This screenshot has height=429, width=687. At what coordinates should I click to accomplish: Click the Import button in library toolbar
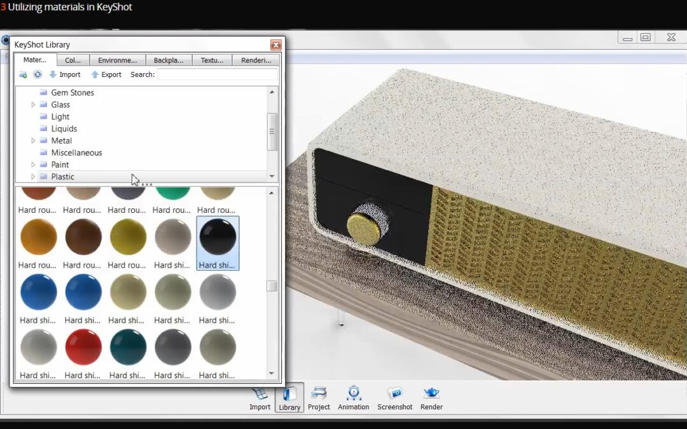pos(65,74)
